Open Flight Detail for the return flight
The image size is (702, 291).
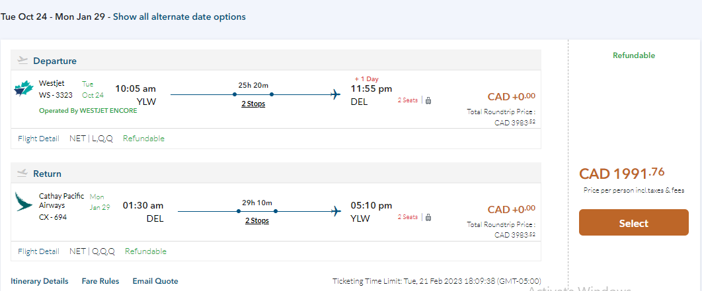pos(38,251)
